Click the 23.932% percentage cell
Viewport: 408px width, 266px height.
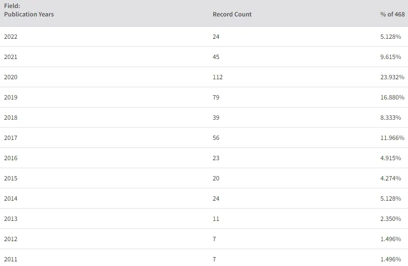tap(392, 77)
